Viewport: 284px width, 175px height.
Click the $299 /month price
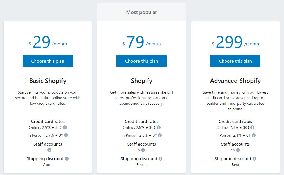[x=235, y=42]
